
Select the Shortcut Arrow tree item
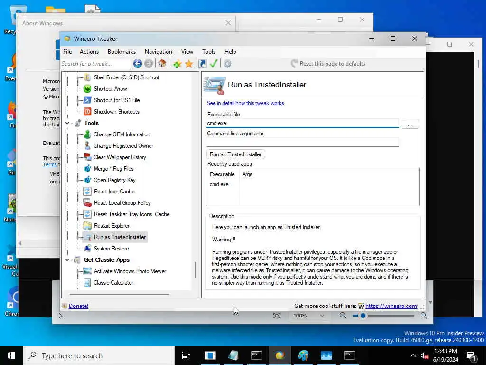(x=110, y=89)
